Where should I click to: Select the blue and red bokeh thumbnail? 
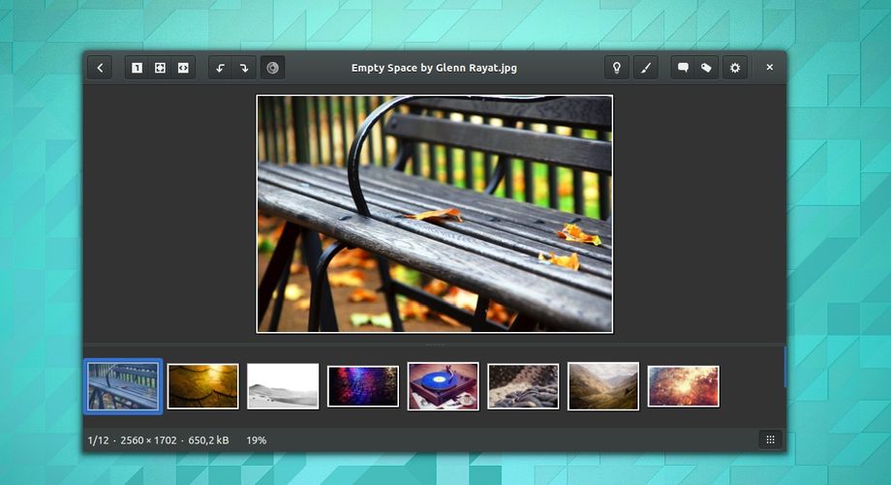363,386
